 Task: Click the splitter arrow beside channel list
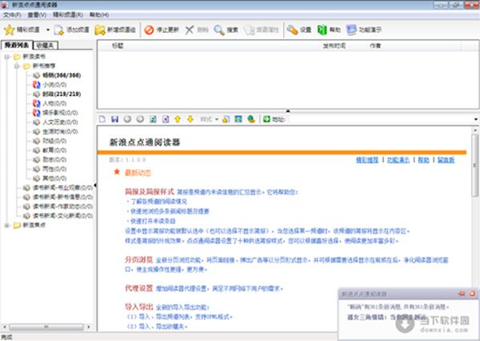tap(95, 185)
